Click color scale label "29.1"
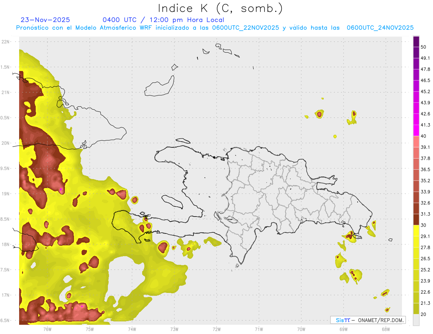The width and height of the screenshot is (433, 334). pos(425,236)
